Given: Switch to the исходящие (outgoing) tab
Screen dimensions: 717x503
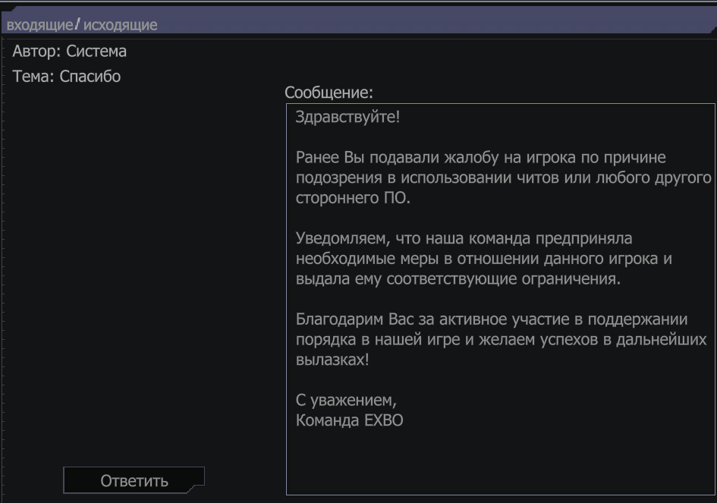Looking at the screenshot, I should click(121, 25).
